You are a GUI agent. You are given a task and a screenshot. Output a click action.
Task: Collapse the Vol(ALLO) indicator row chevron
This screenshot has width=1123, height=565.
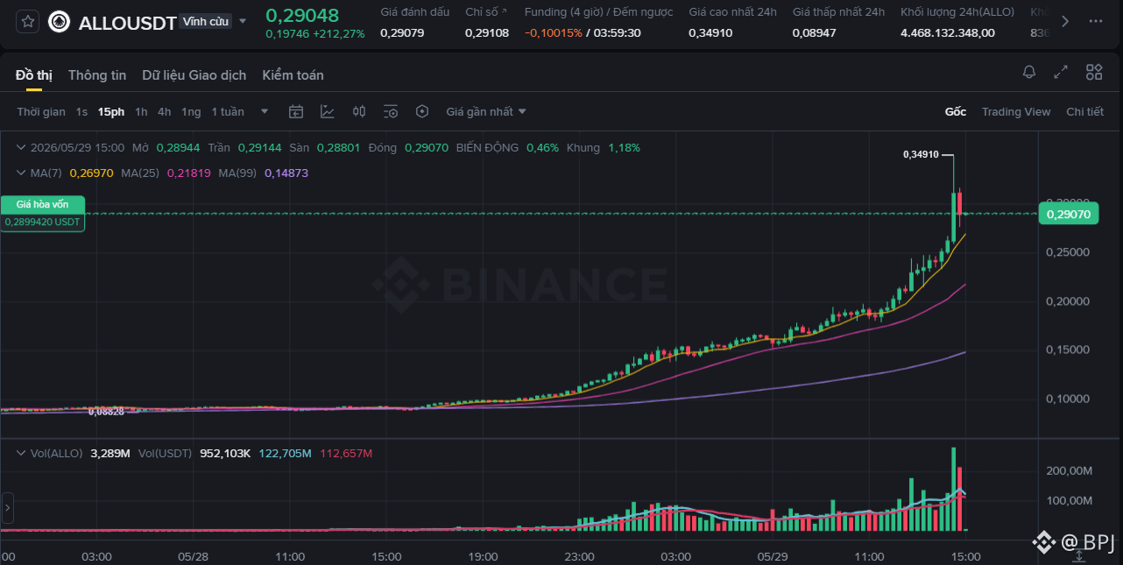coord(23,453)
